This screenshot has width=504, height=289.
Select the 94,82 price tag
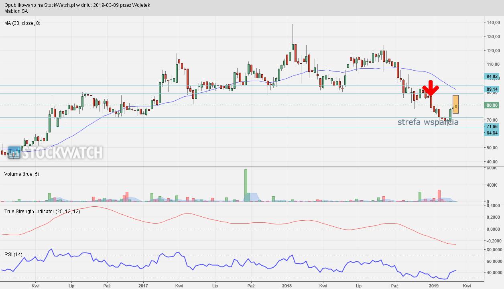(x=492, y=76)
